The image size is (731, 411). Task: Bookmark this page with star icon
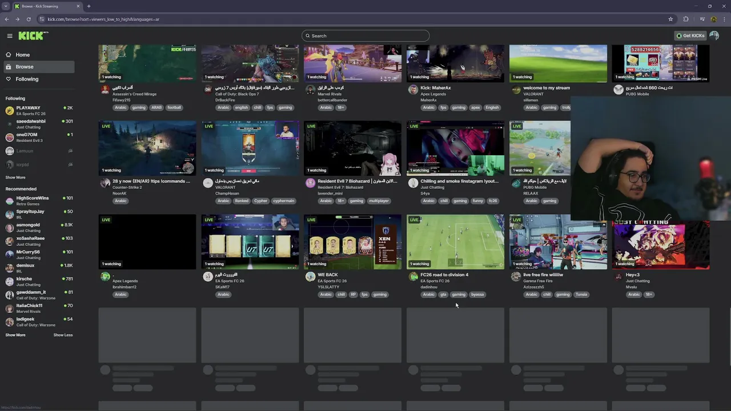pyautogui.click(x=670, y=19)
